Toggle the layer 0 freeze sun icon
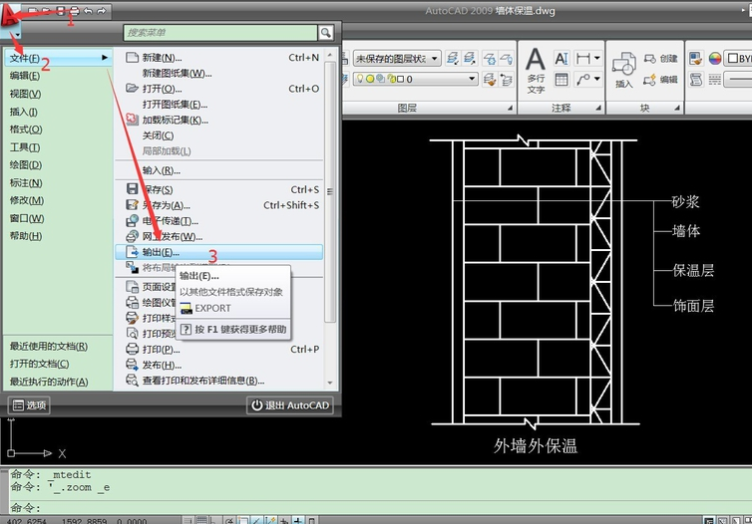 370,79
